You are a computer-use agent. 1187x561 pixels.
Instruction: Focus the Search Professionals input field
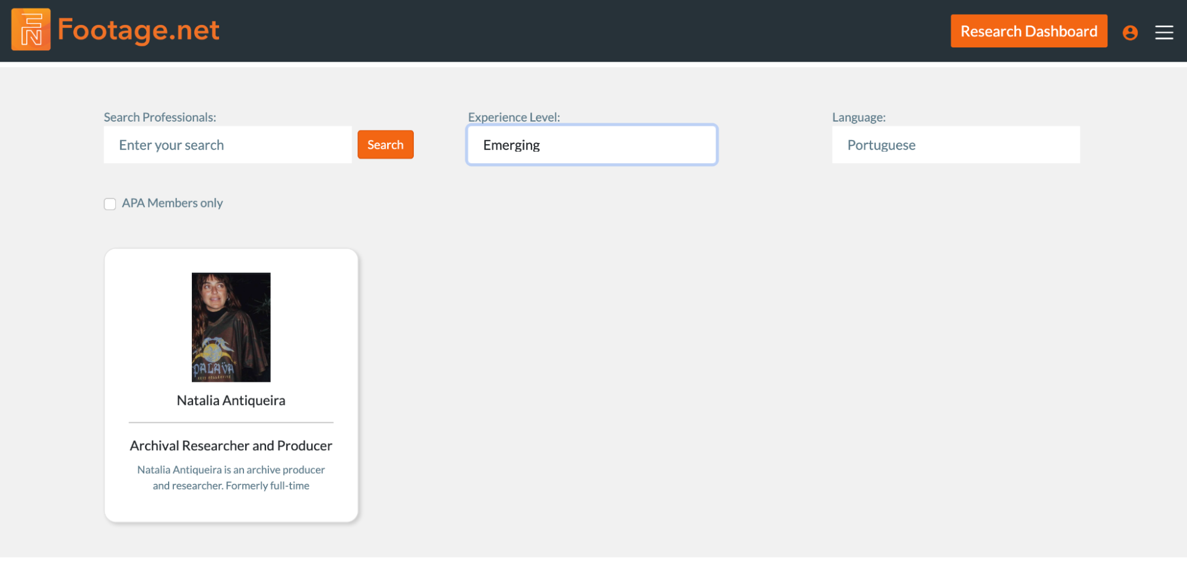pyautogui.click(x=227, y=145)
